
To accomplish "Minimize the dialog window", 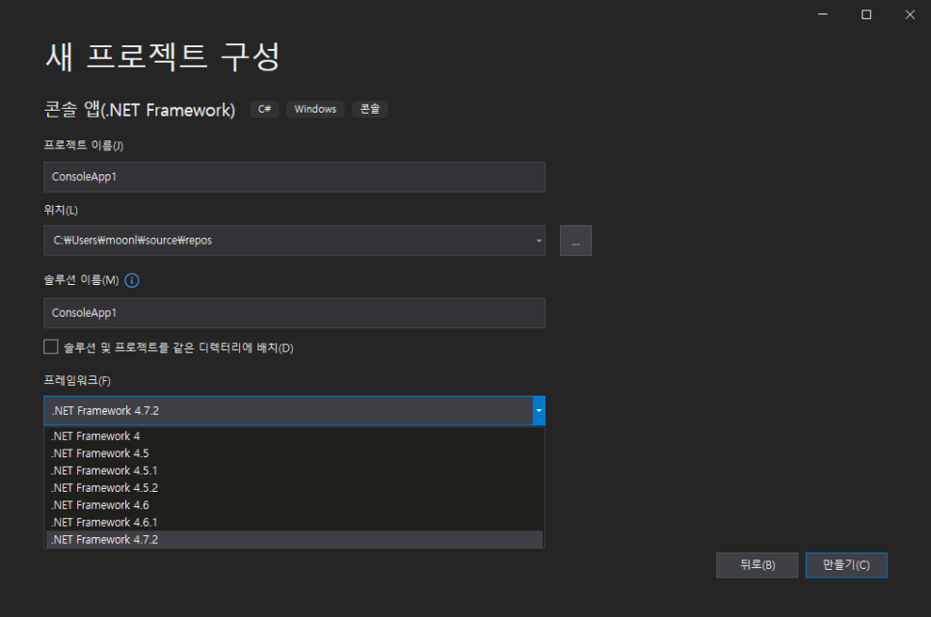I will 822,14.
